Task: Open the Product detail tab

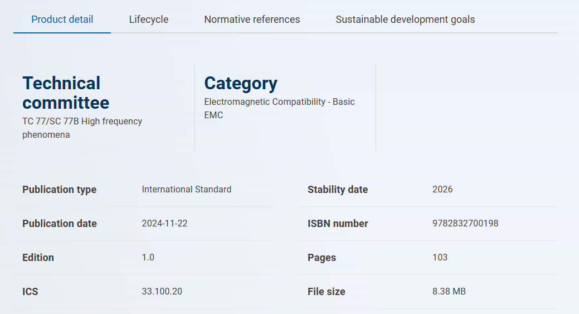Action: tap(62, 20)
